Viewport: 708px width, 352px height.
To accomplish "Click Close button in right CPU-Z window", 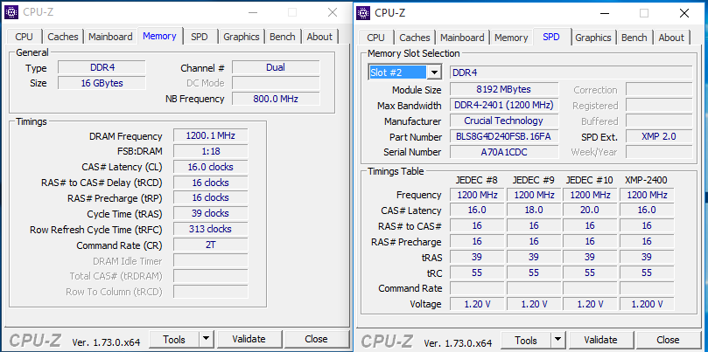I will (x=669, y=340).
